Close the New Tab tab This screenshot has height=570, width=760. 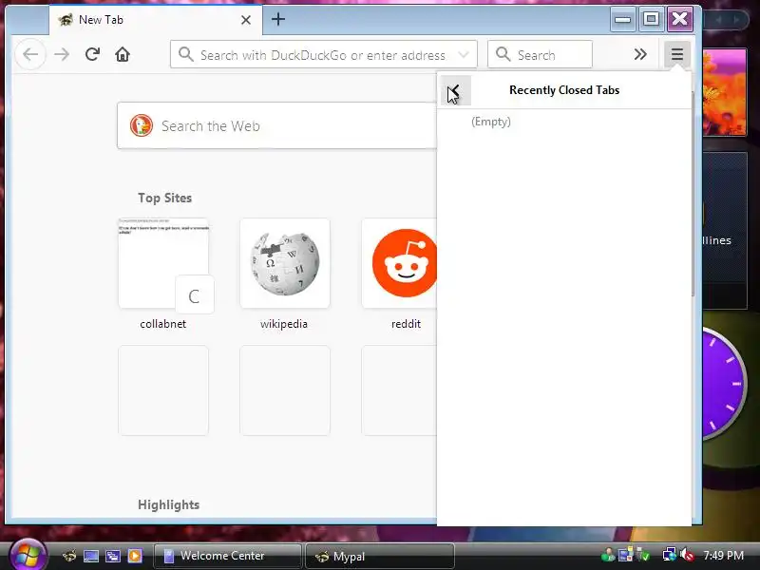click(x=246, y=20)
